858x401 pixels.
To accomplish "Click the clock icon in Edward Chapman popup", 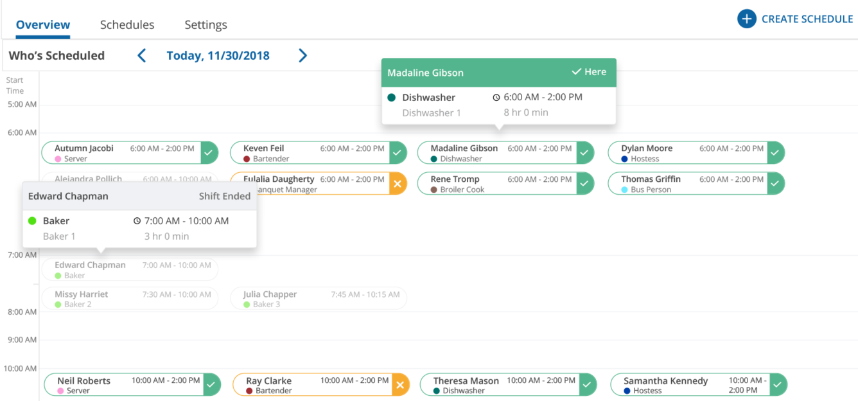I will 137,221.
